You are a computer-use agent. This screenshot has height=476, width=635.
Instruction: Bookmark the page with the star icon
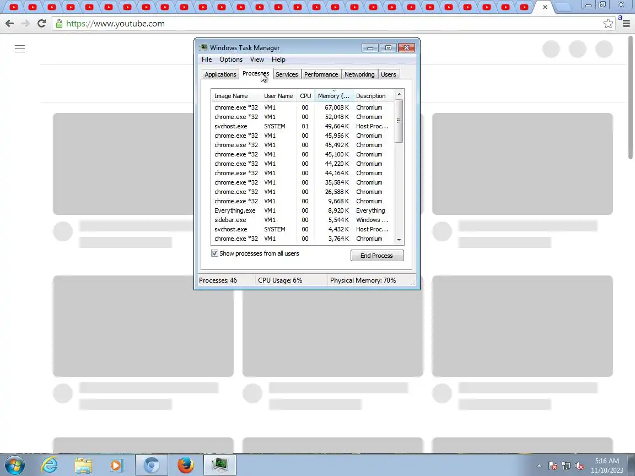[608, 24]
